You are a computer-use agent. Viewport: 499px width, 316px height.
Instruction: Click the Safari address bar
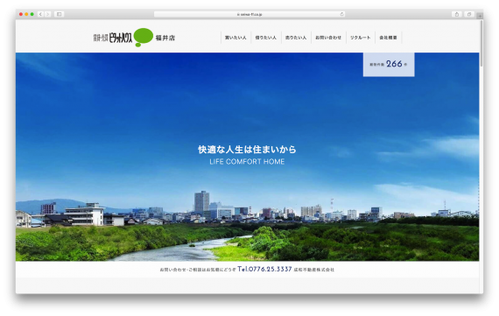[249, 14]
